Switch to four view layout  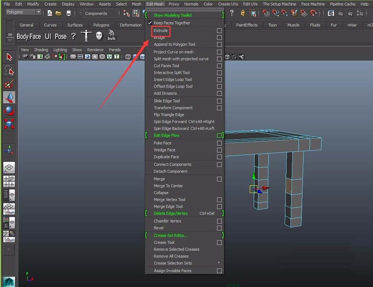[x=9, y=181]
